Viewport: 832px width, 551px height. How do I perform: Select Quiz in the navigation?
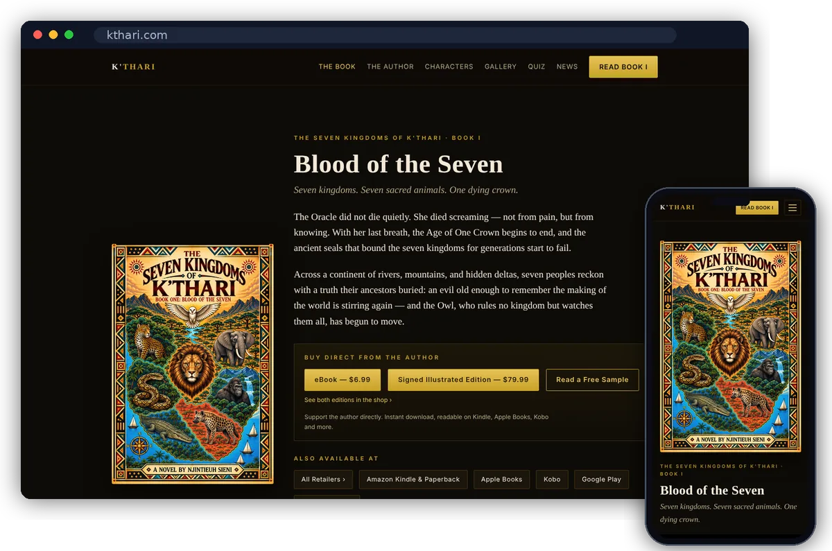click(x=537, y=67)
